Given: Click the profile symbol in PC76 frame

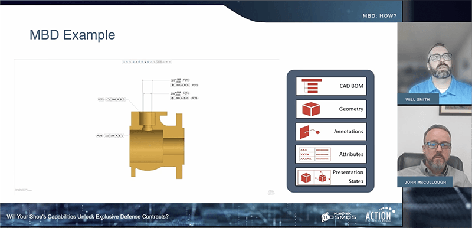Looking at the screenshot, I should pos(107,136).
